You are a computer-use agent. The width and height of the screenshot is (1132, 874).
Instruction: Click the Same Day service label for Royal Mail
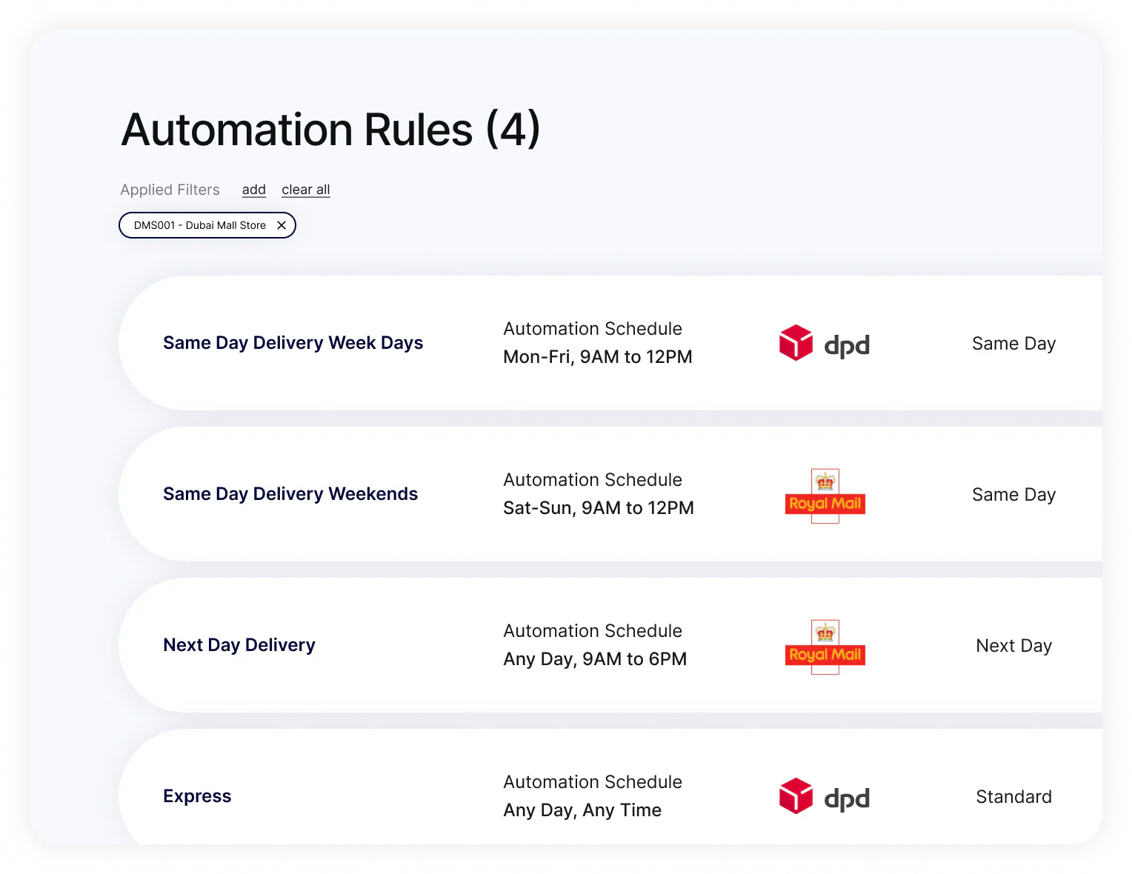(x=1013, y=495)
